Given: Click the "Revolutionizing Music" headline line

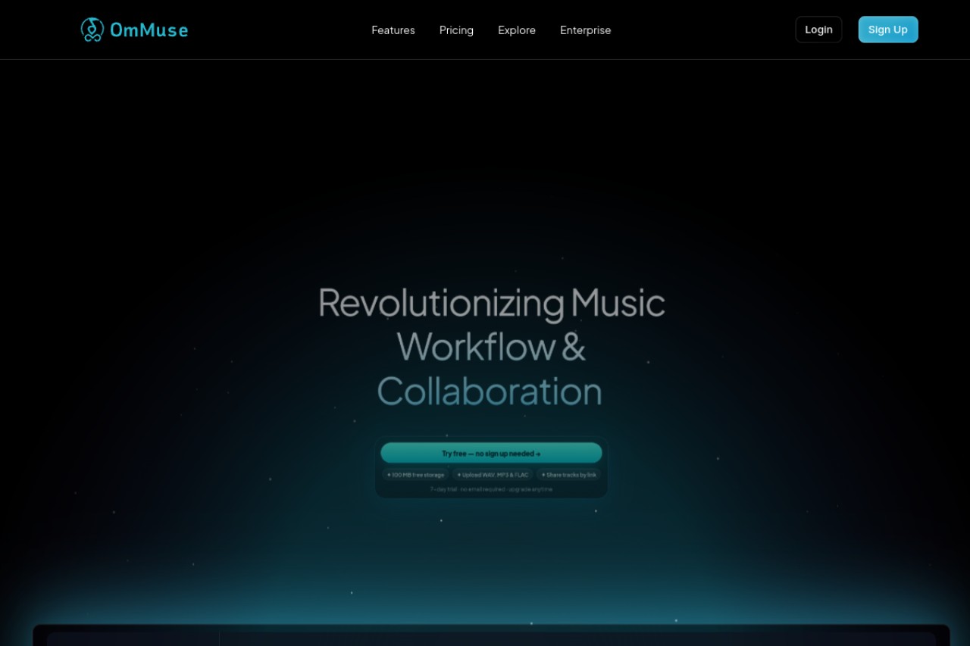Looking at the screenshot, I should click(491, 302).
